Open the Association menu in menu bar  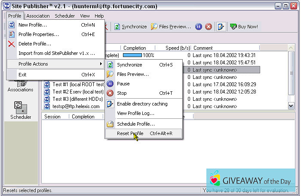tap(38, 16)
